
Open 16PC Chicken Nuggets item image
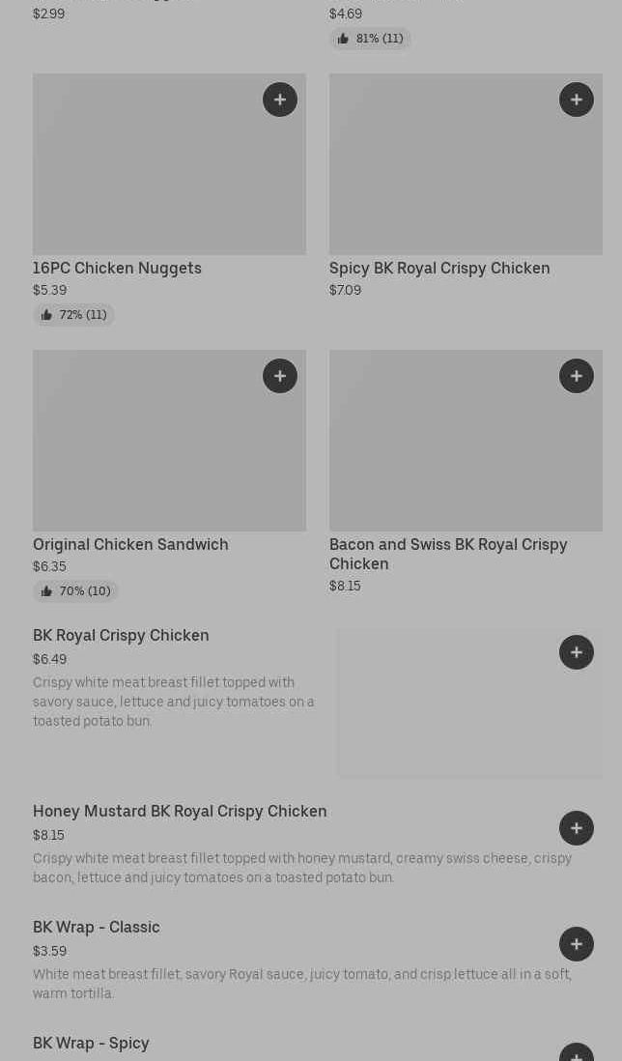[145, 174]
